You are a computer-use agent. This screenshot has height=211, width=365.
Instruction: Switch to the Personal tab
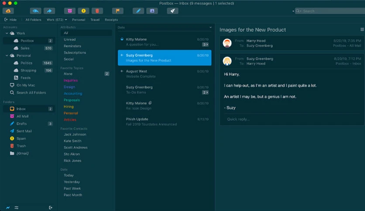[x=79, y=20]
